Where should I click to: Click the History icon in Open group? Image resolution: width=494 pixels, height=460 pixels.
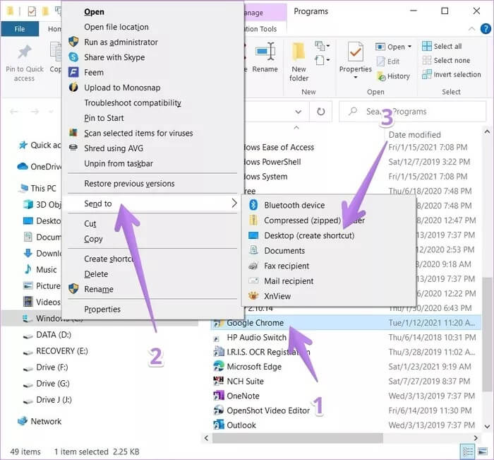pos(381,76)
